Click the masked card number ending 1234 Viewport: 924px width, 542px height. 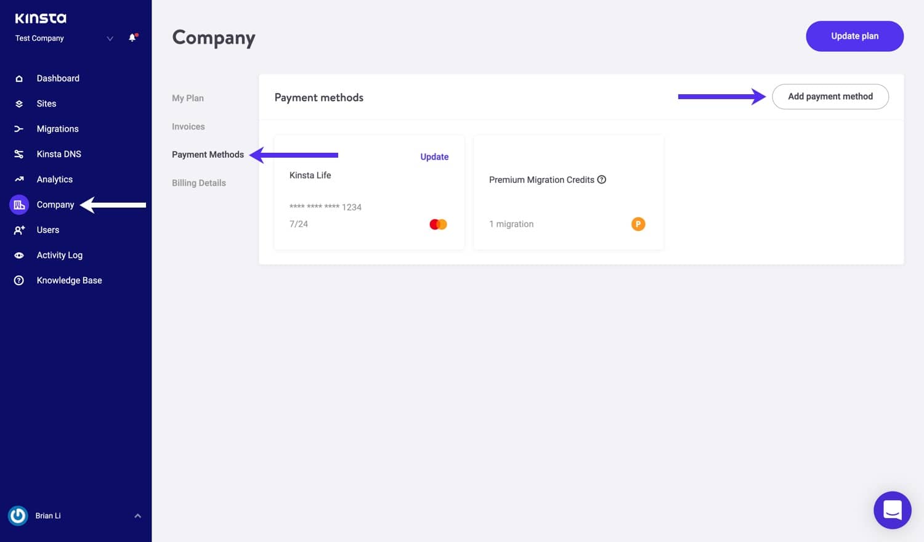click(325, 207)
